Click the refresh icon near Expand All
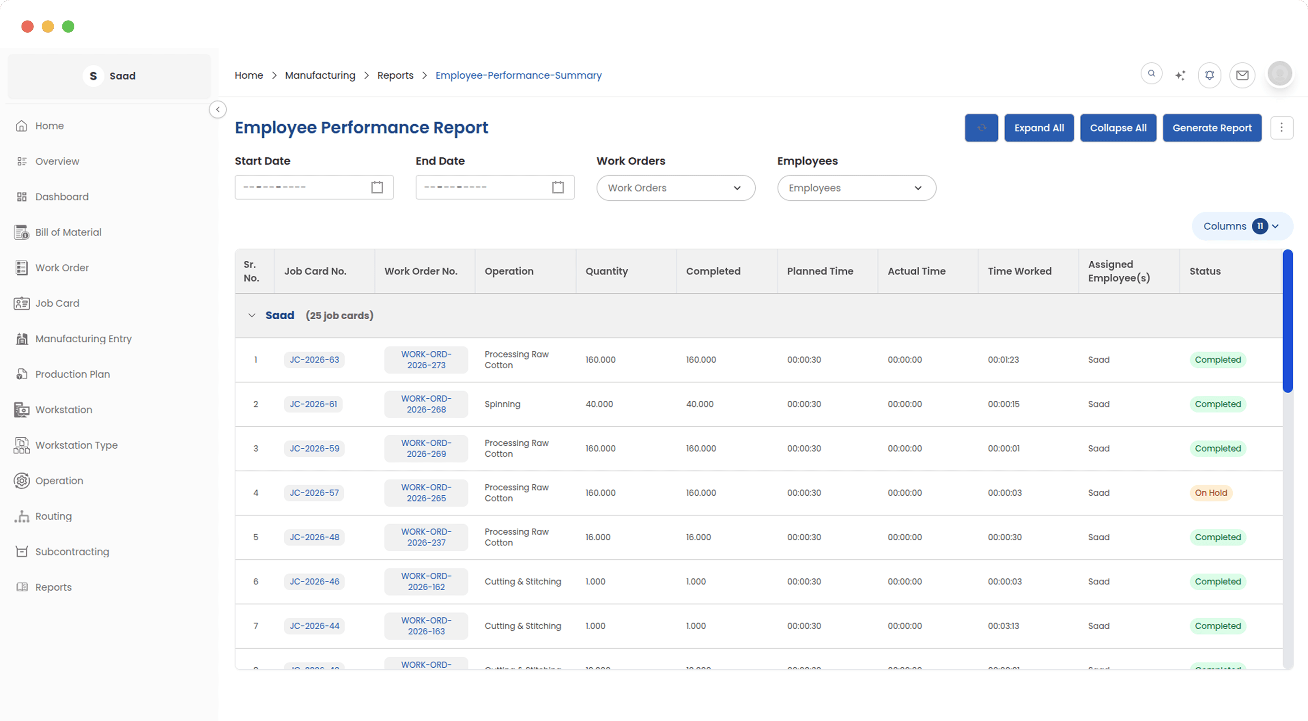Viewport: 1308px width, 721px height. coord(981,128)
